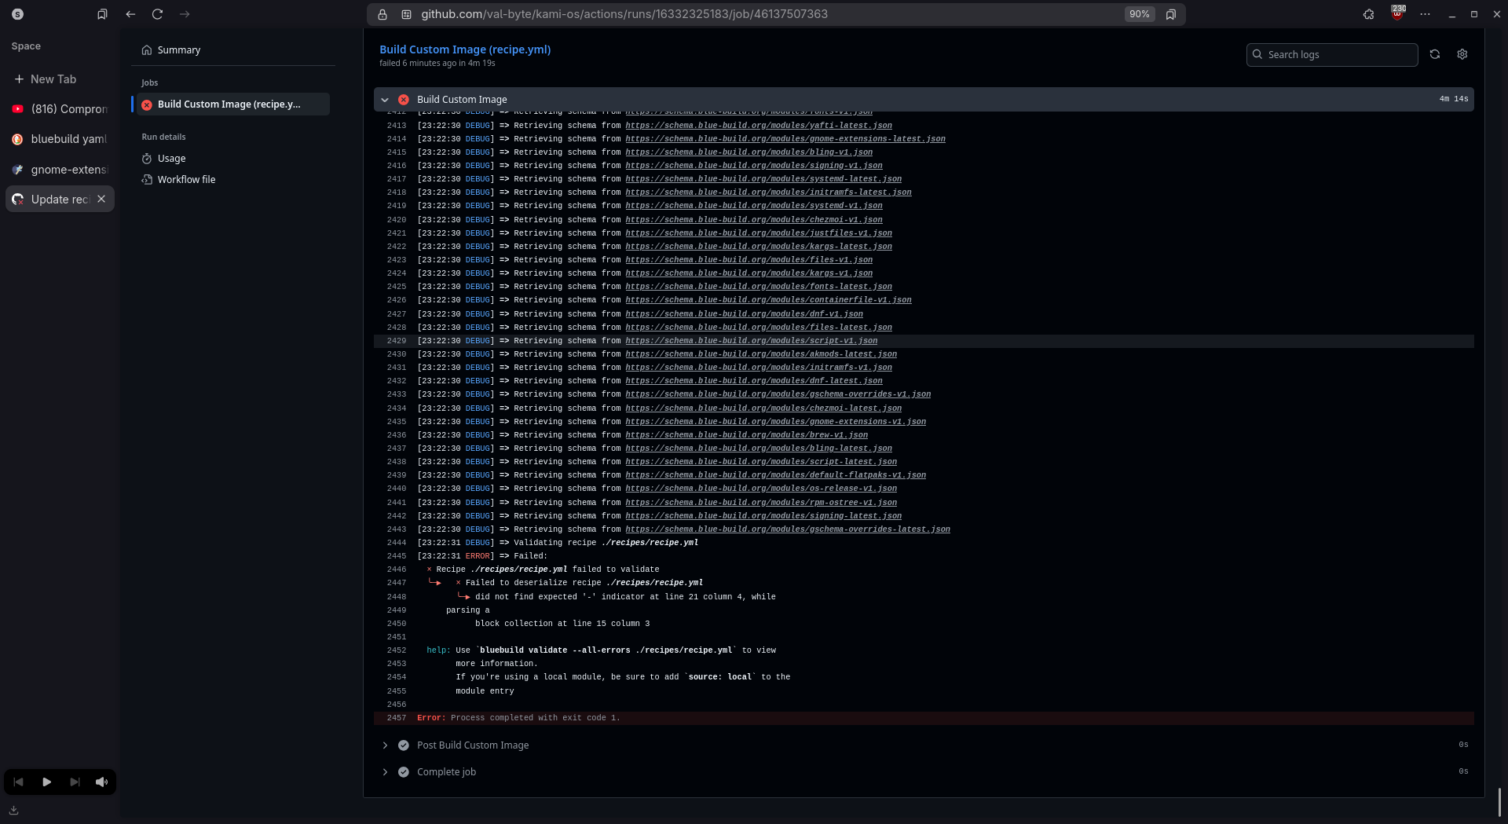This screenshot has height=824, width=1508.
Task: Open default-flatpaks-v1.json schema link
Action: pyautogui.click(x=776, y=475)
